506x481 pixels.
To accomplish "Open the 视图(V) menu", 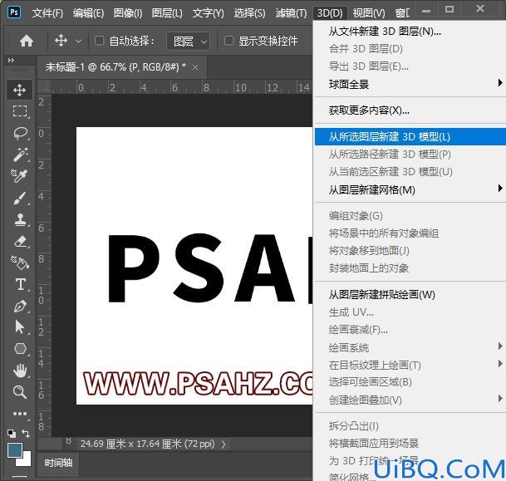I will tap(369, 13).
